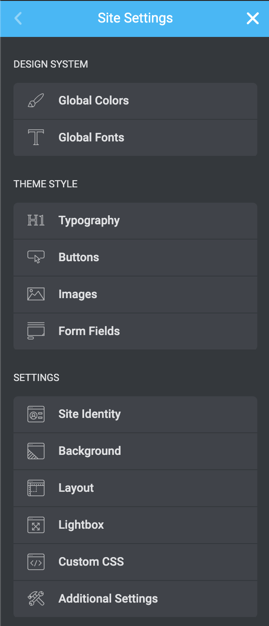Image resolution: width=269 pixels, height=626 pixels.
Task: Open Additional Settings from the list
Action: (135, 599)
